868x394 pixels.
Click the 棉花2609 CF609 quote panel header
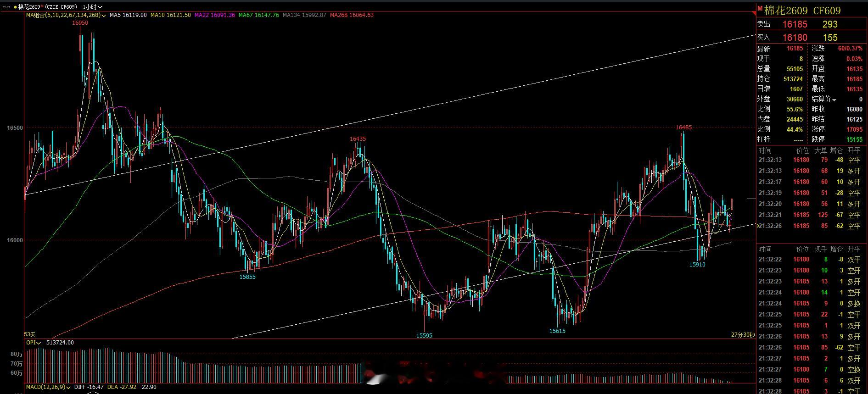802,10
